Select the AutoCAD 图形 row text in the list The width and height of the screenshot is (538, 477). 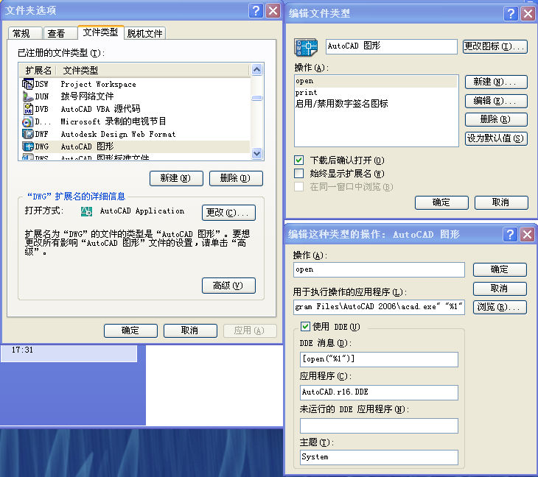coord(87,146)
